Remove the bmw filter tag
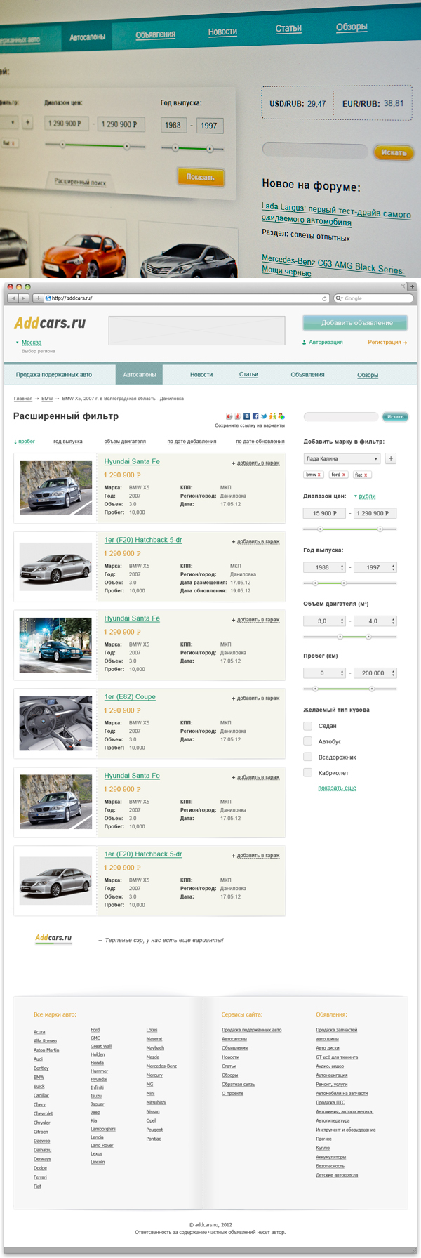 point(319,475)
